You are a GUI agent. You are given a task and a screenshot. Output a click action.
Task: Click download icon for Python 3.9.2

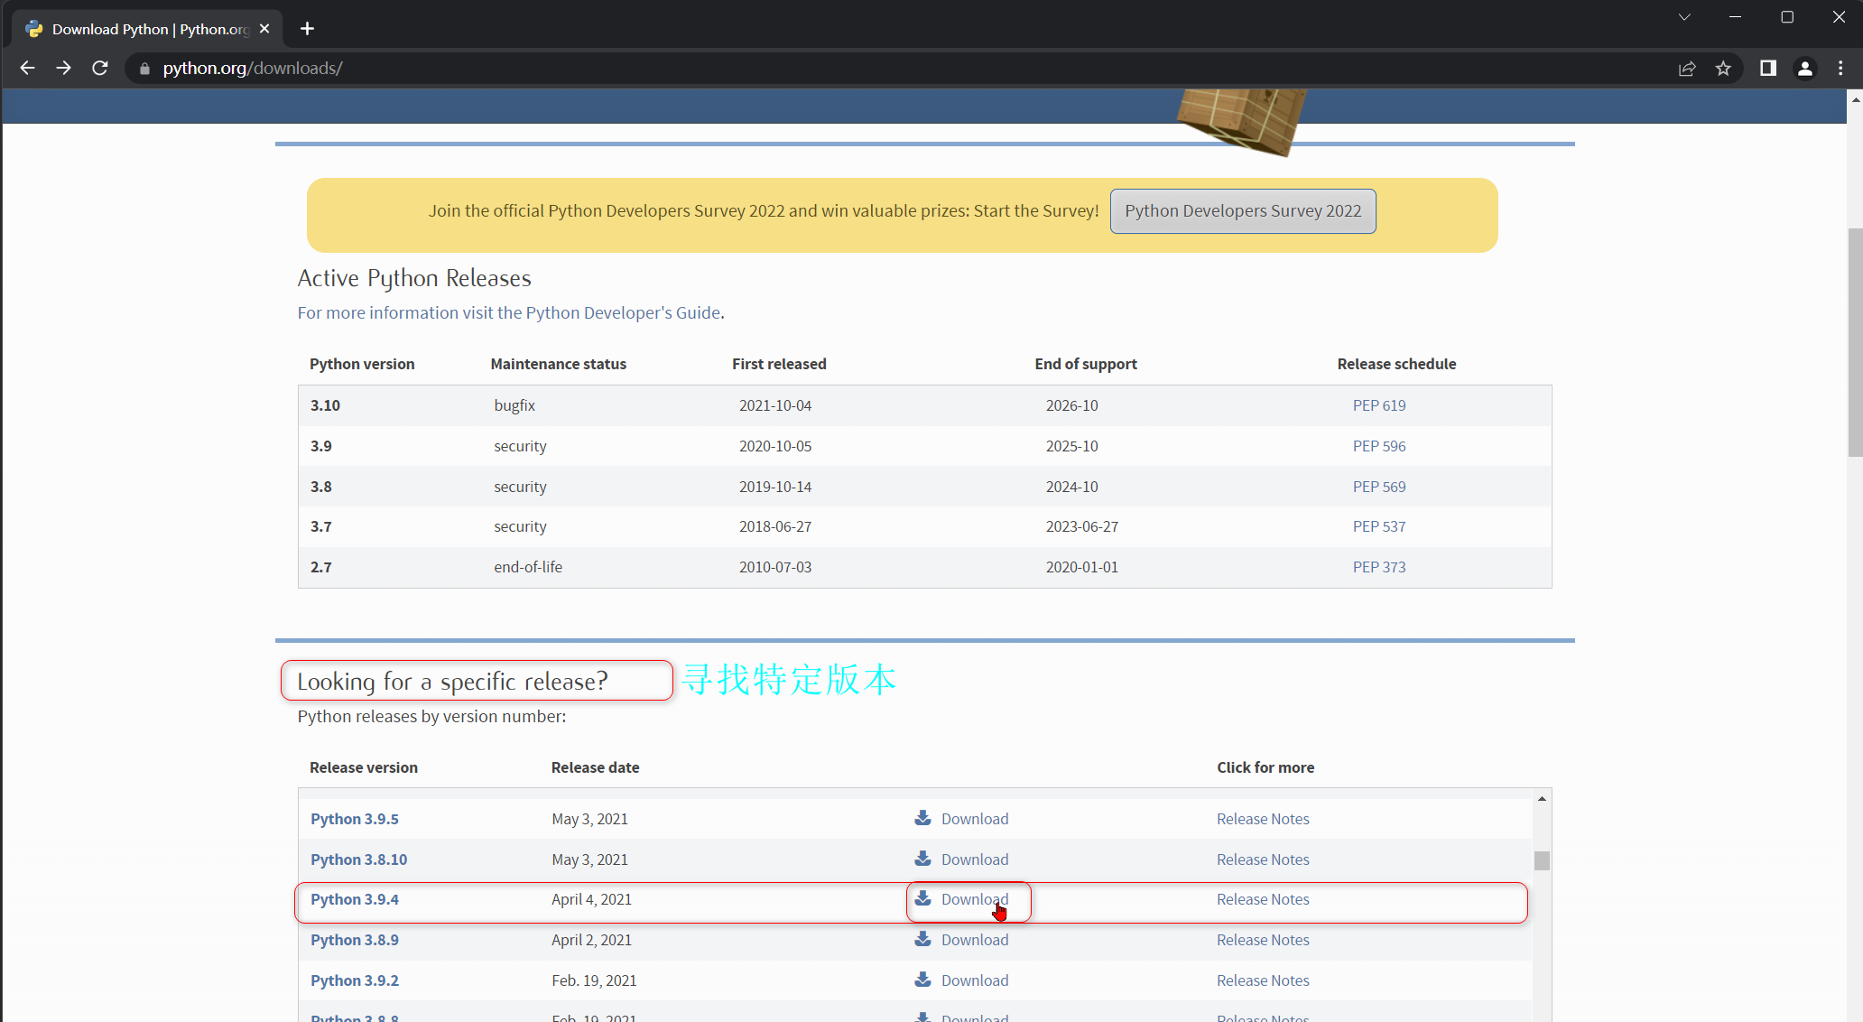pos(922,980)
